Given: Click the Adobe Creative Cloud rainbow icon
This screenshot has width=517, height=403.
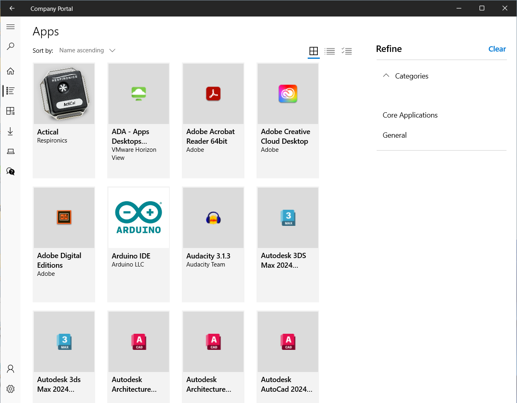Looking at the screenshot, I should (288, 94).
